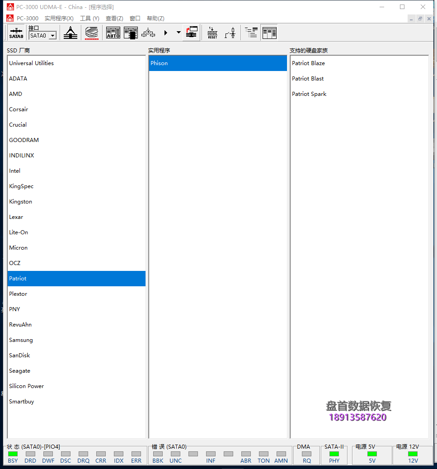Select OCZ vendor
The height and width of the screenshot is (469, 437).
click(x=76, y=263)
